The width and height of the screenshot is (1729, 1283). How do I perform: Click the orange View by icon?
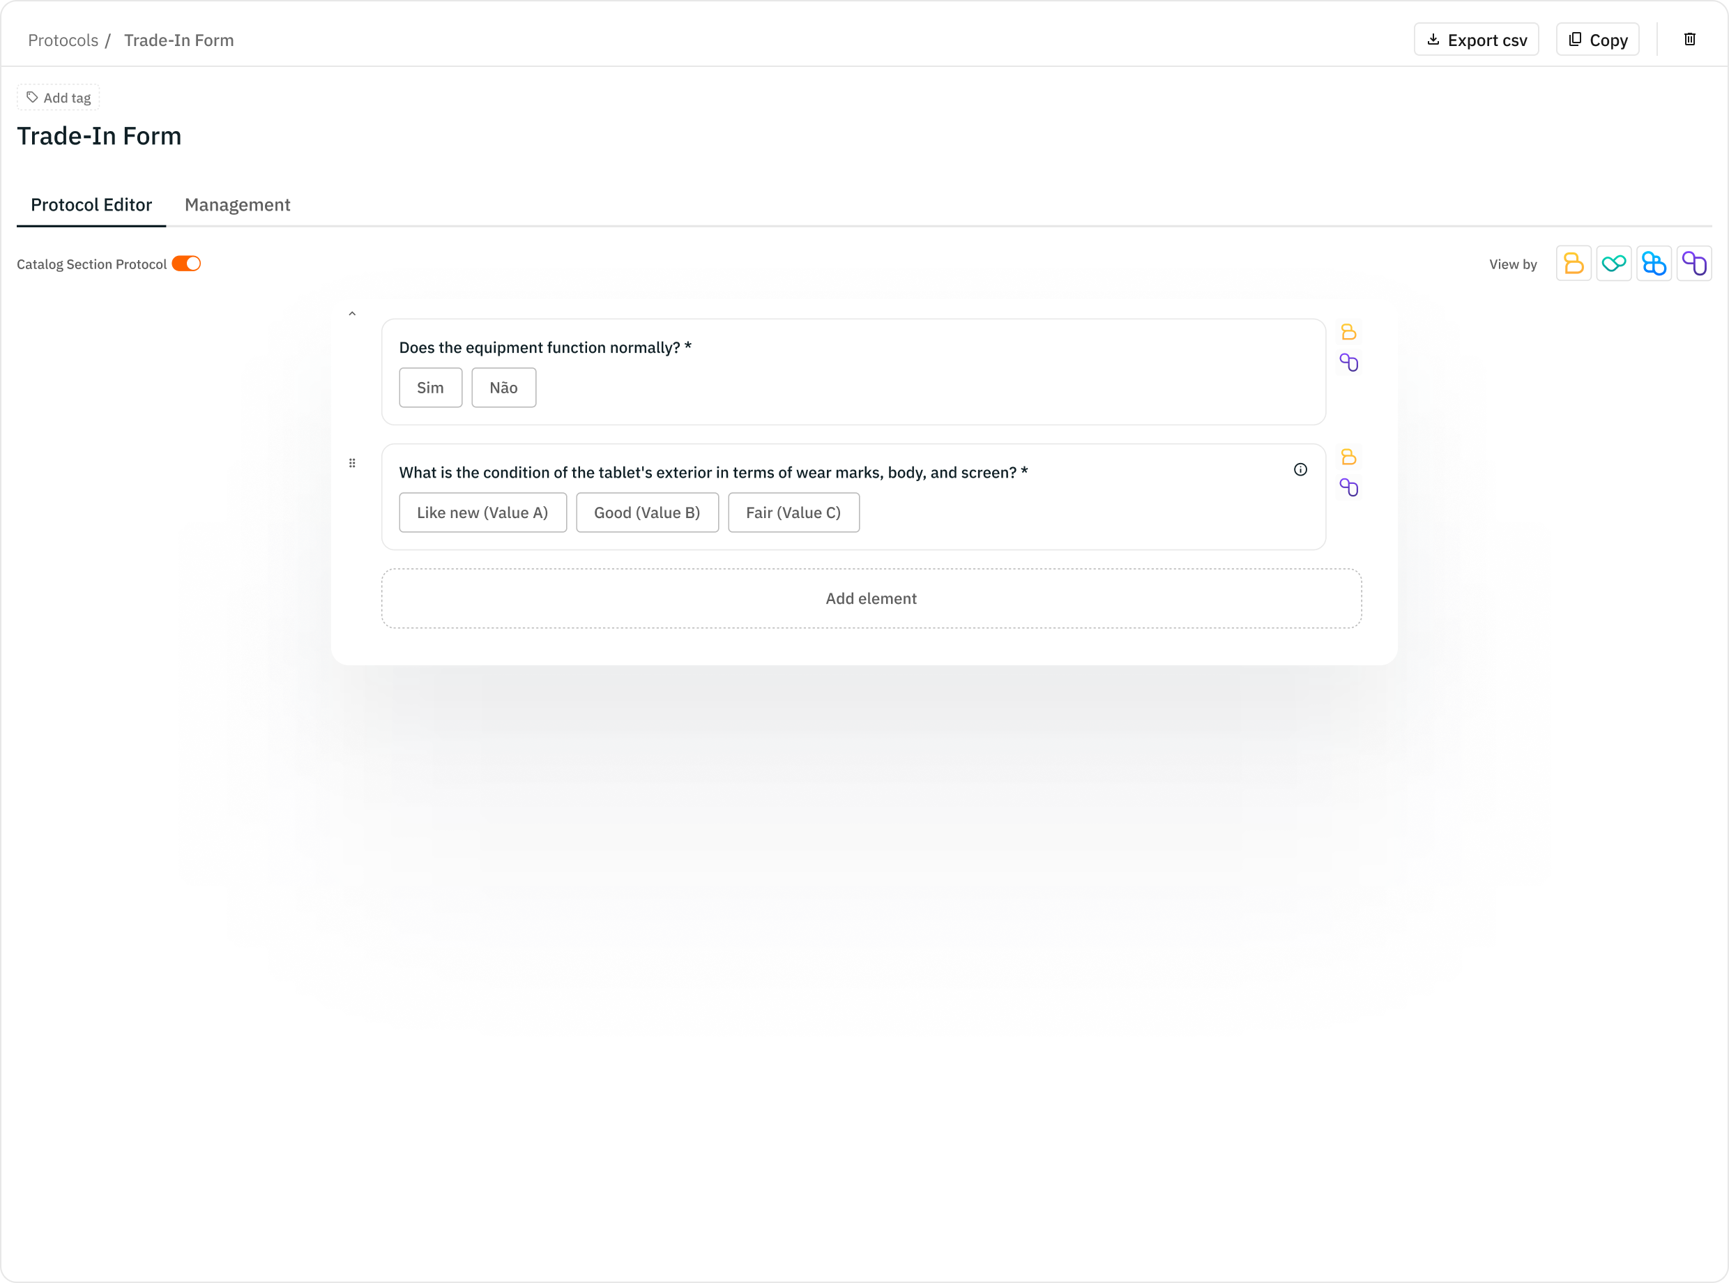point(1573,264)
